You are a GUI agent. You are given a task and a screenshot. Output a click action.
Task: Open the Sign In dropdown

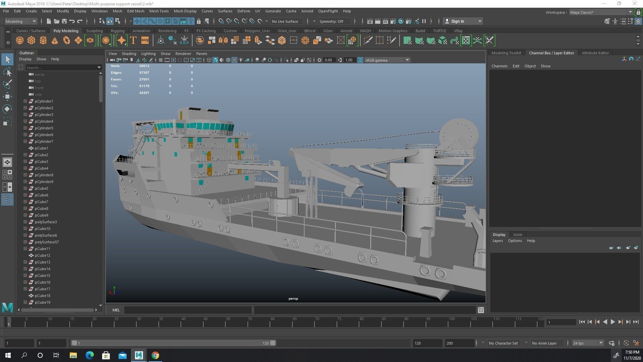click(463, 21)
